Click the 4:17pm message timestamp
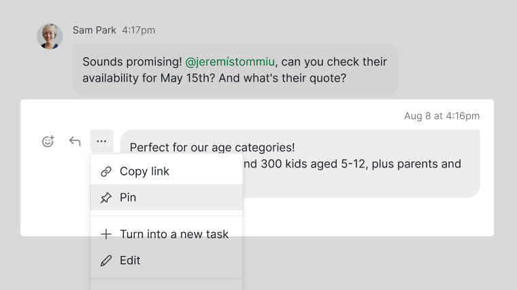 (x=138, y=30)
